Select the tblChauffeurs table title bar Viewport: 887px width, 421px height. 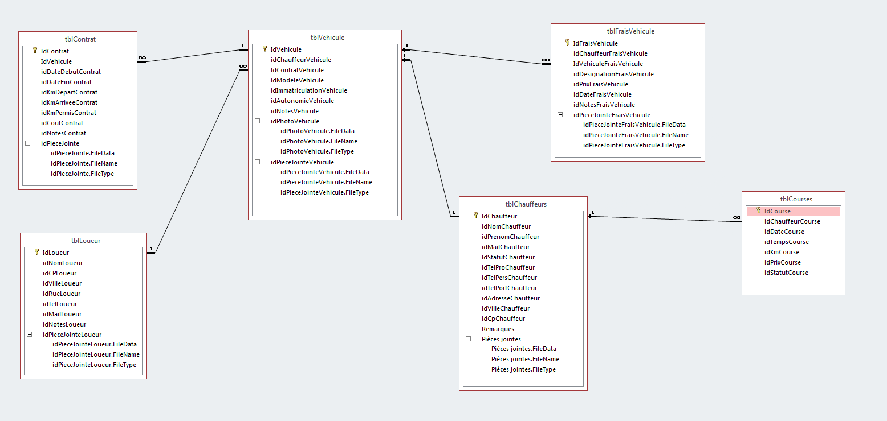523,204
